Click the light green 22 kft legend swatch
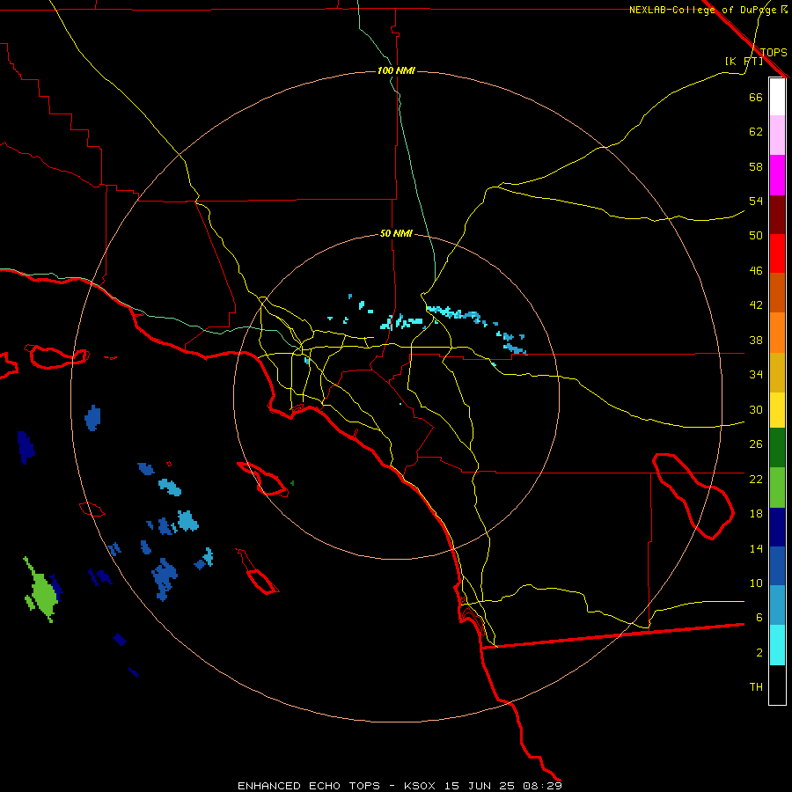The height and width of the screenshot is (792, 792). (777, 488)
